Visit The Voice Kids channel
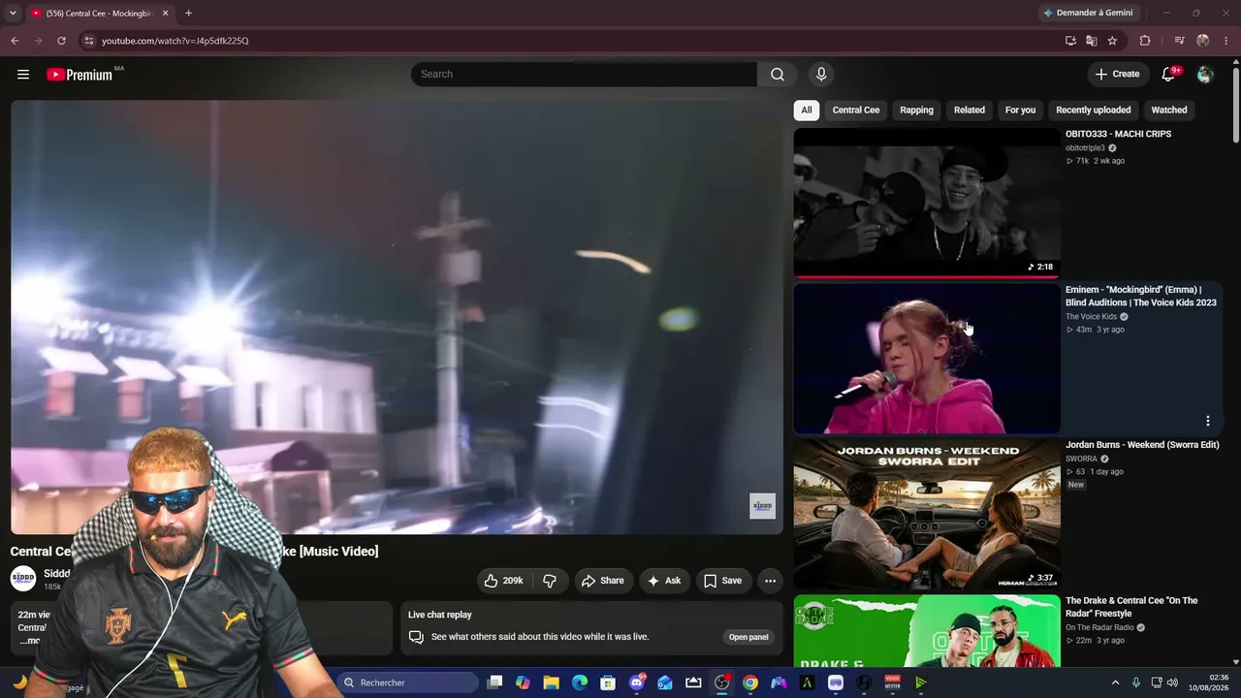Image resolution: width=1241 pixels, height=698 pixels. tap(1092, 317)
